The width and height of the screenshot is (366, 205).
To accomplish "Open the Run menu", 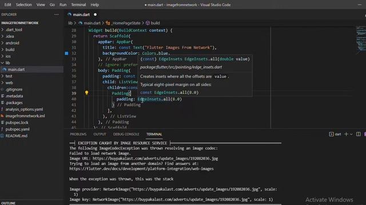I will (63, 5).
